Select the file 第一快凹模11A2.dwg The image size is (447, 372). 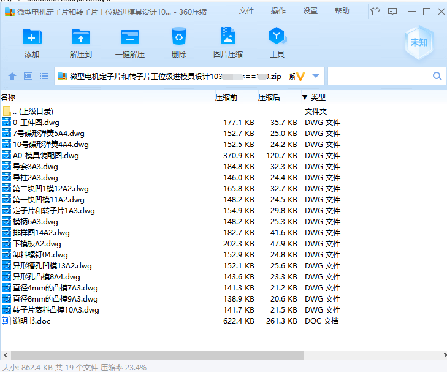tap(48, 200)
